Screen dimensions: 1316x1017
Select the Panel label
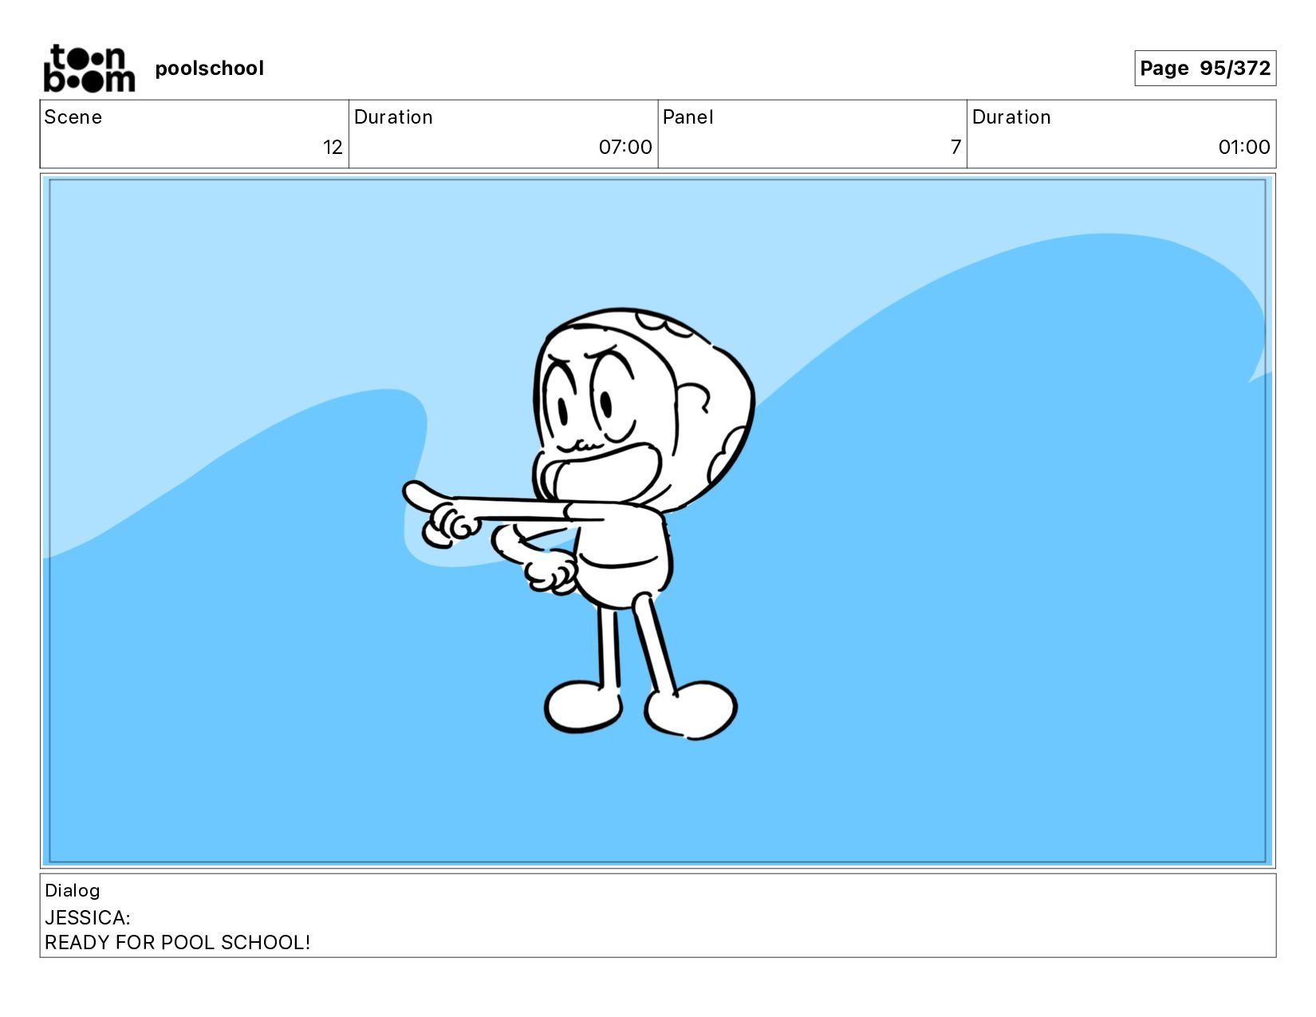click(x=688, y=117)
